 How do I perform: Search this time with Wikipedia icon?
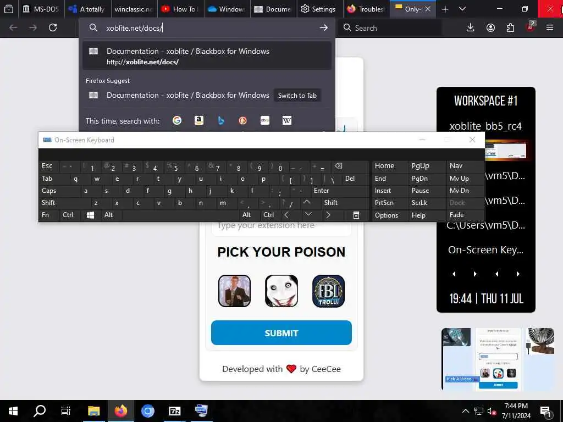click(287, 120)
